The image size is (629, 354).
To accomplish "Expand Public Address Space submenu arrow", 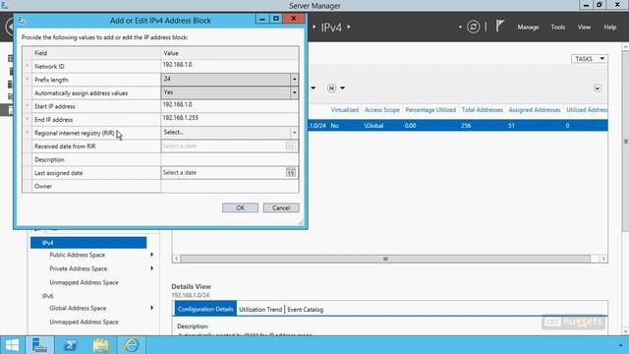I will [151, 255].
